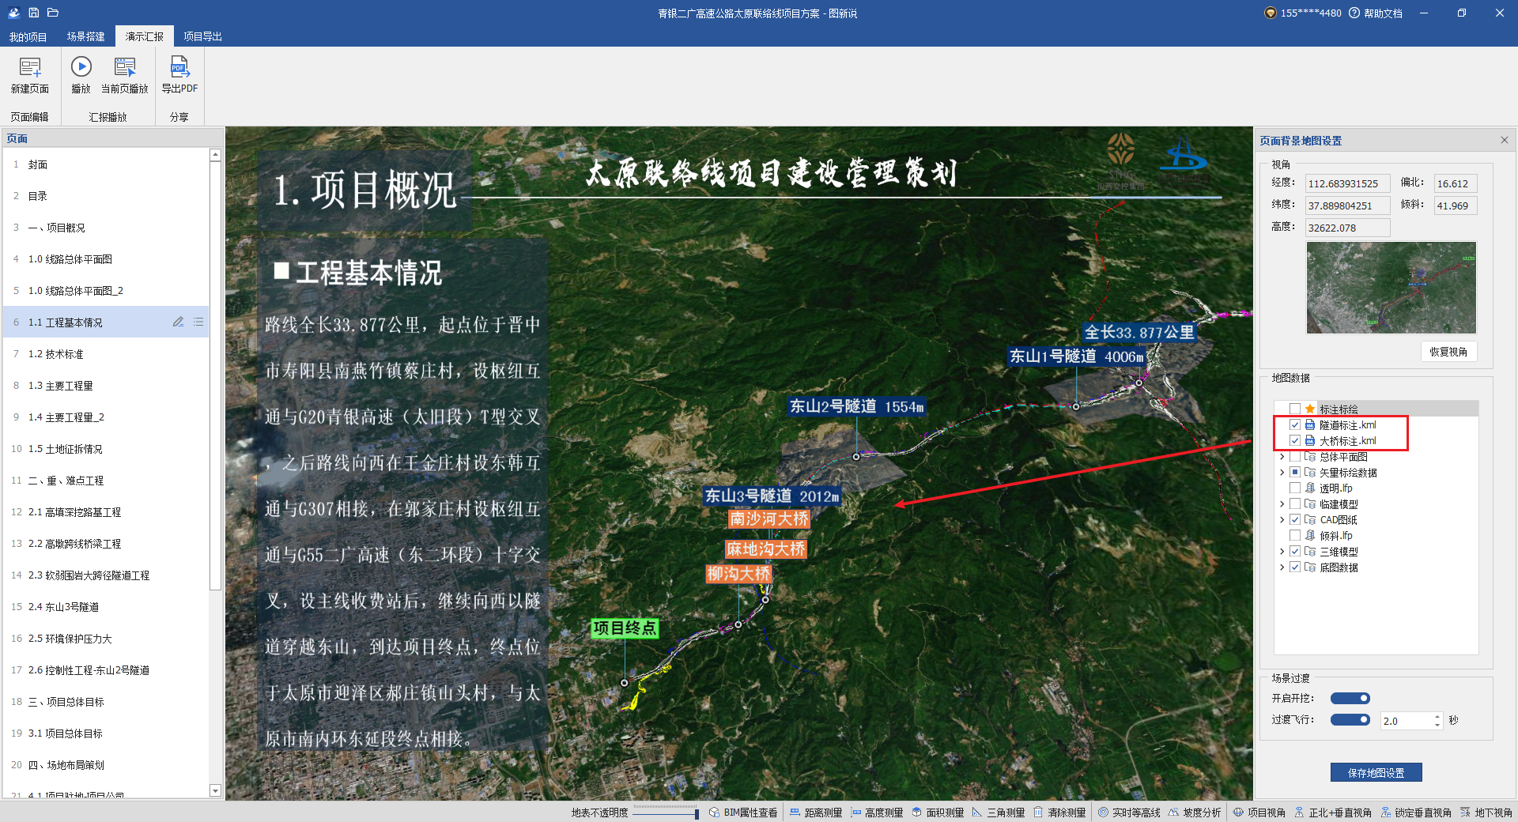Viewport: 1518px width, 822px height.
Task: Uncheck the 隧道标注.kml layer checkbox
Action: point(1295,425)
